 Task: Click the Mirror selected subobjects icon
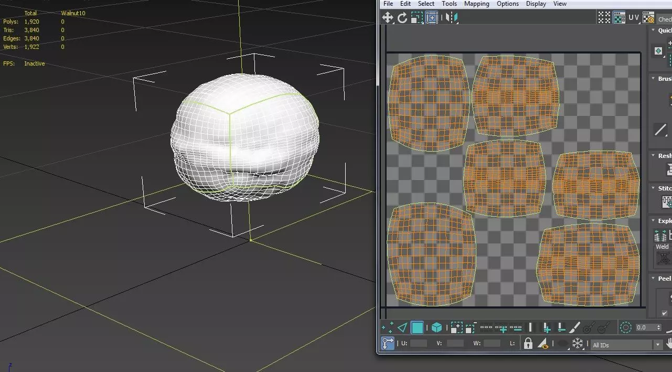tap(452, 18)
